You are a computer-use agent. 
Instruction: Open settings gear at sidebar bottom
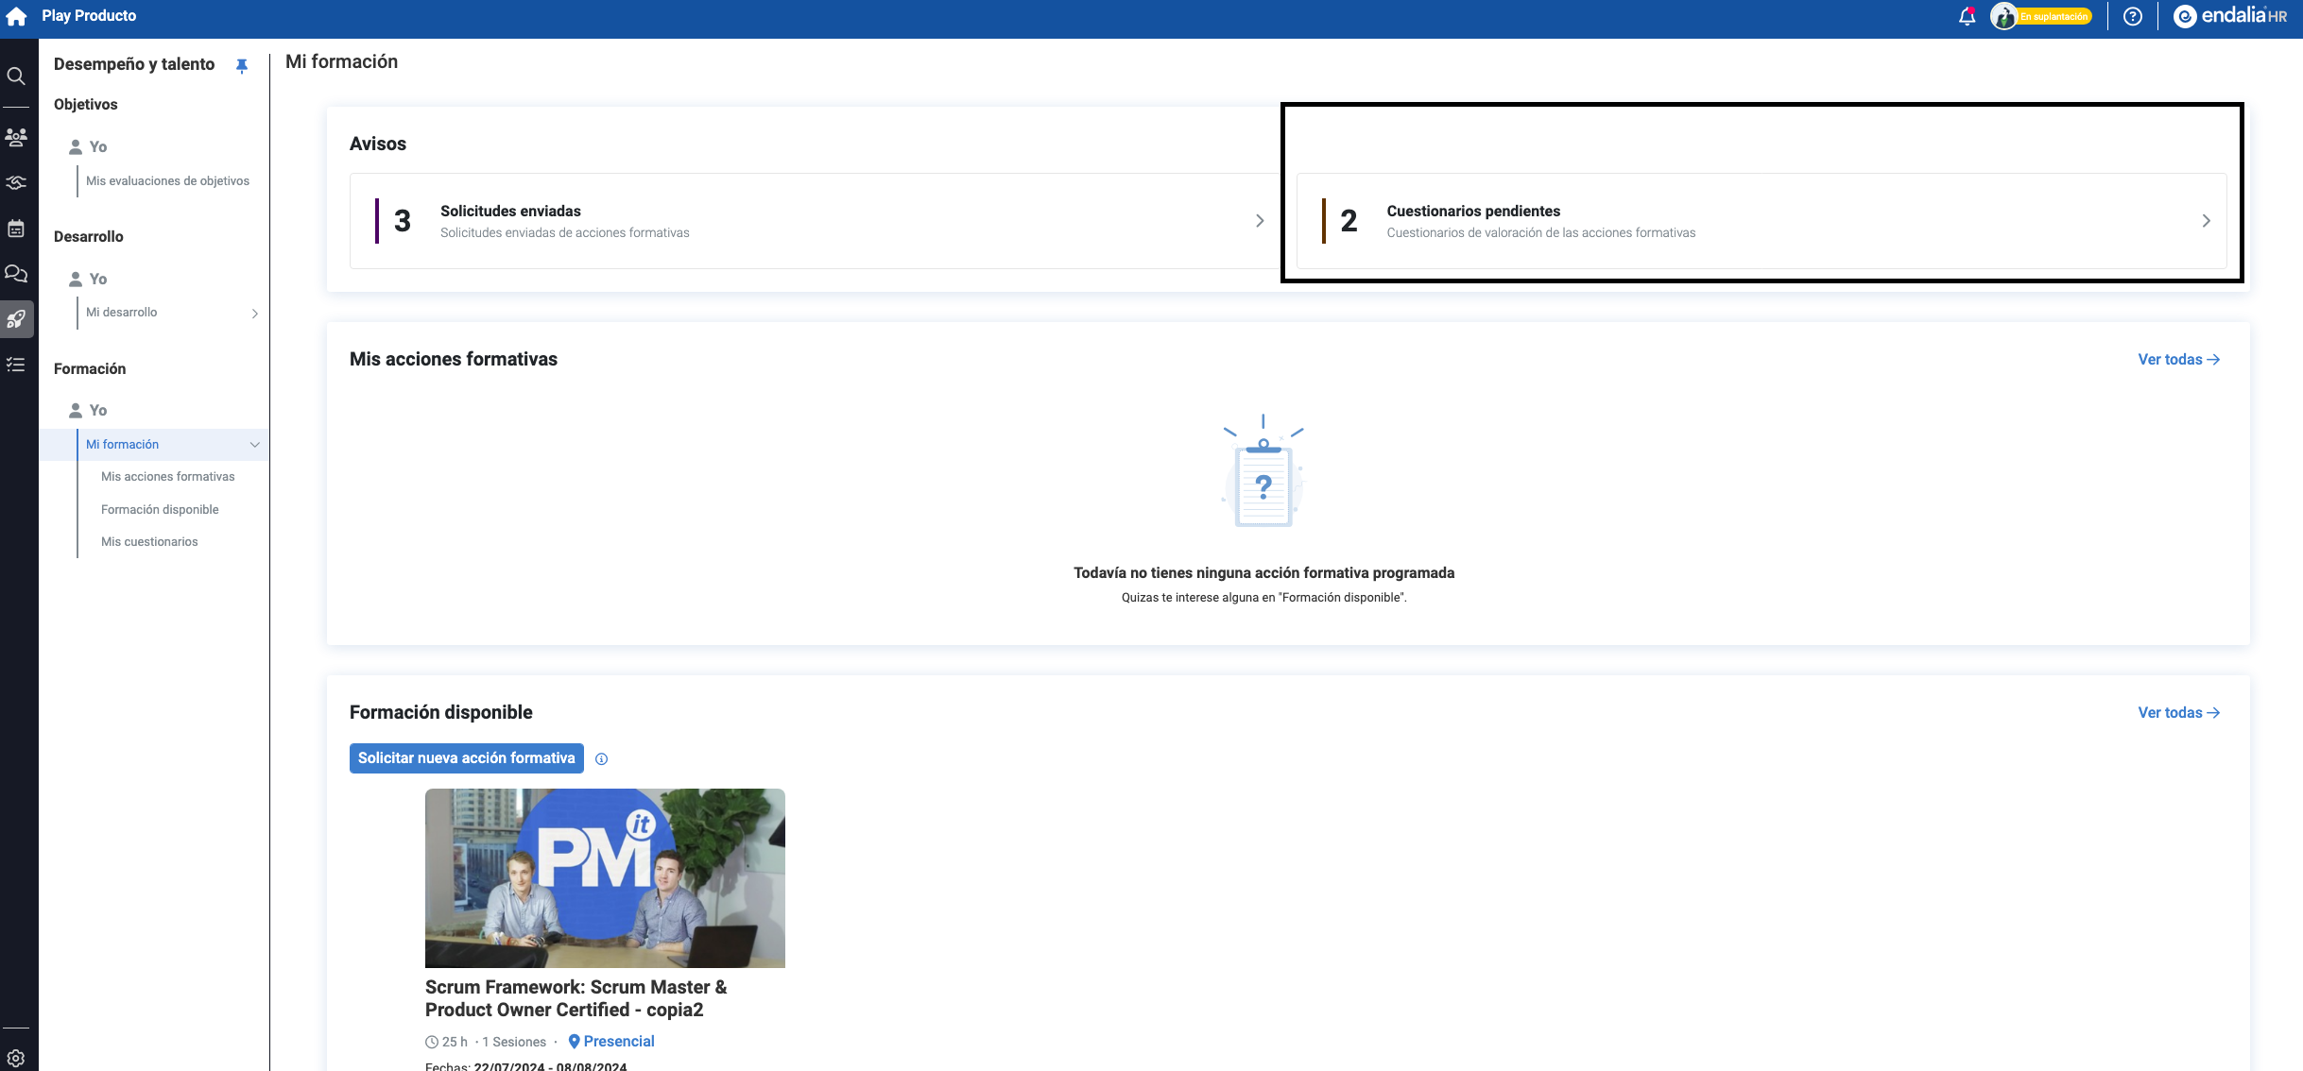(16, 1058)
